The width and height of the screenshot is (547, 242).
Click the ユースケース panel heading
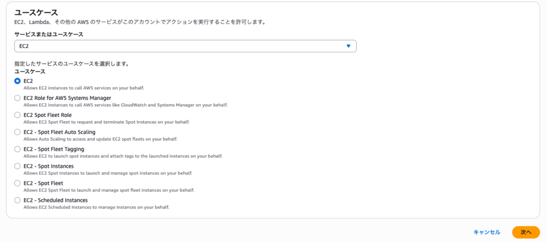click(x=36, y=12)
